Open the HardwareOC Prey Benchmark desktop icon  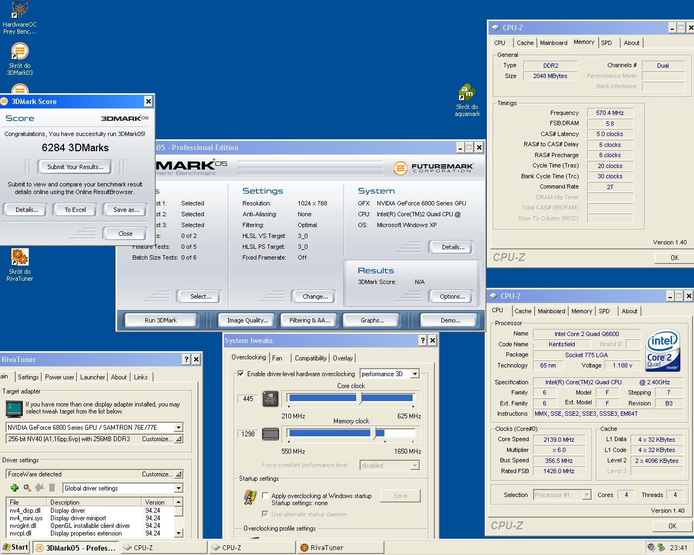[20, 18]
